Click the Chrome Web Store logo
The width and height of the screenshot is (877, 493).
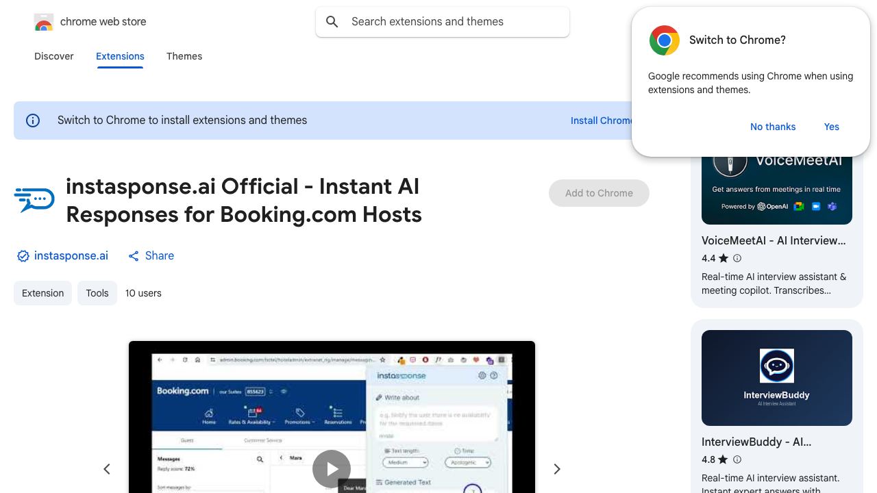pos(44,22)
